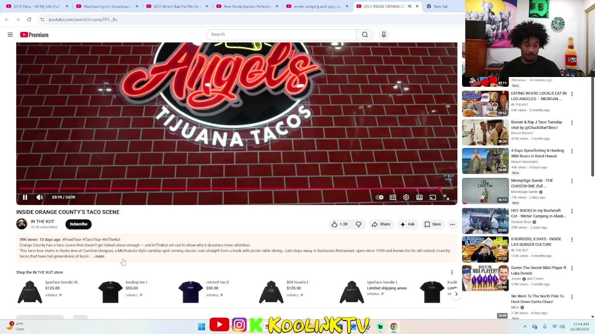The height and width of the screenshot is (334, 595).
Task: Open IN THE KUT channel avatar
Action: tap(22, 224)
